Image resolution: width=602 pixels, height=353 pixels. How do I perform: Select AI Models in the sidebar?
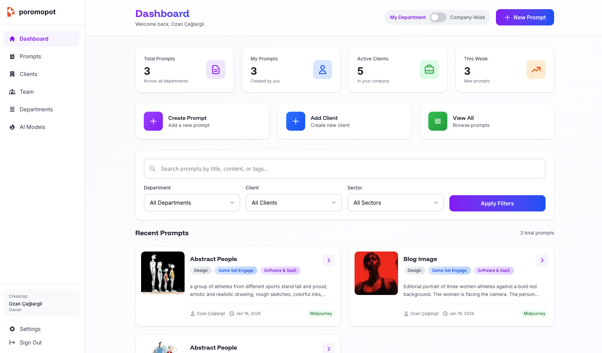[32, 127]
